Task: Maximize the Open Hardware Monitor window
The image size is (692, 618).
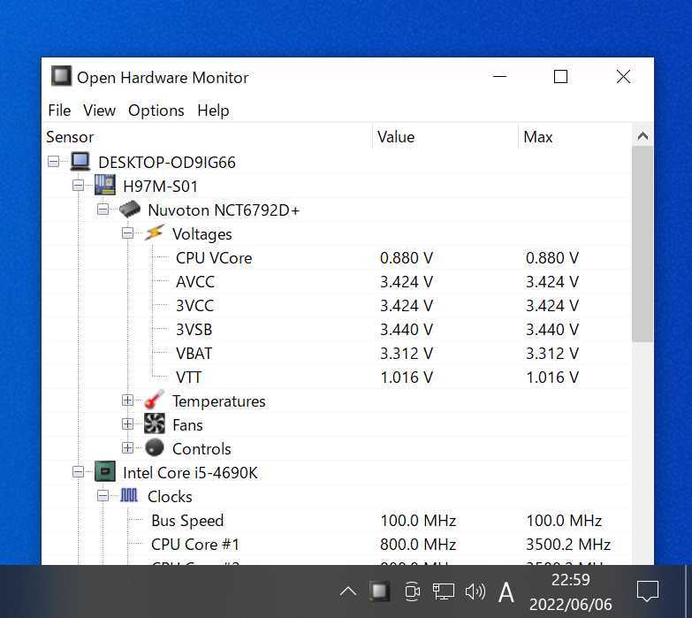Action: pos(560,76)
